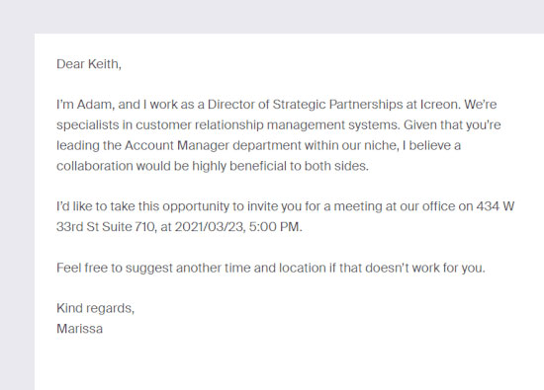This screenshot has width=544, height=390.
Task: Click the phrase 'Feel free to suggest'
Action: tap(115, 269)
